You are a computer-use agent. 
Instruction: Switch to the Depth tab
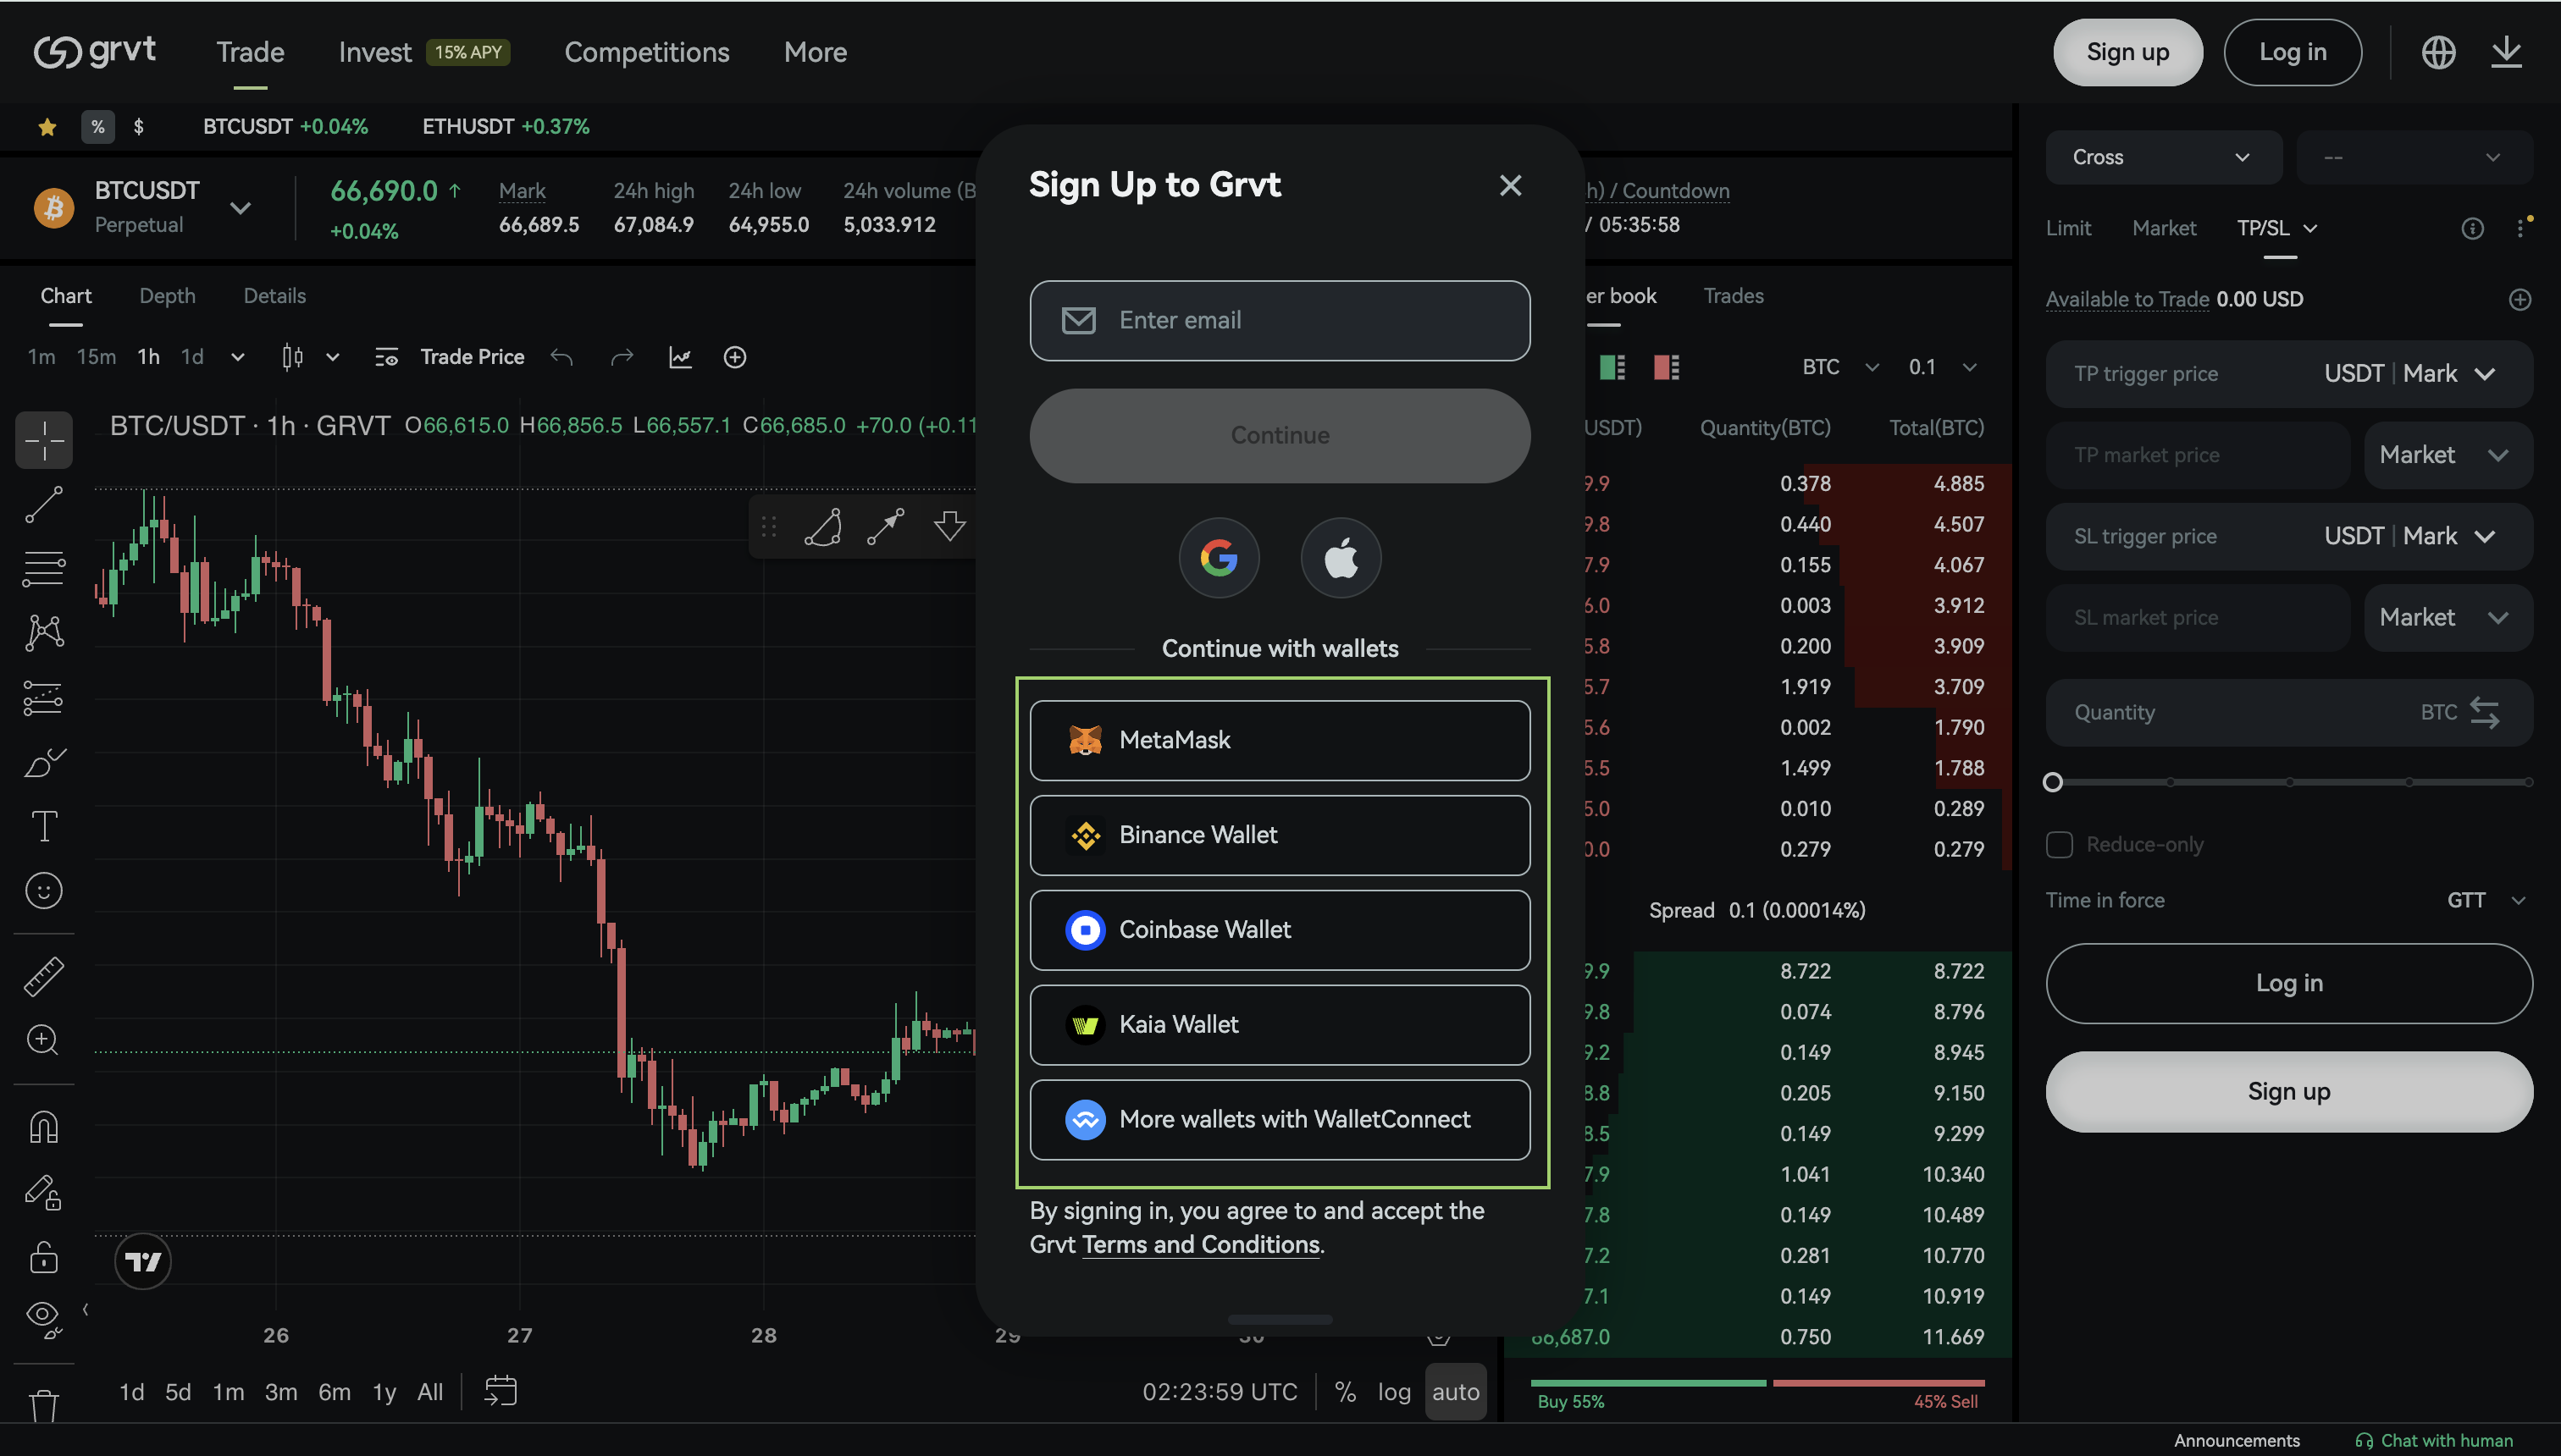point(167,296)
